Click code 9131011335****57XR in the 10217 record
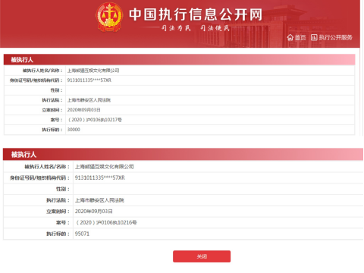 89,80
